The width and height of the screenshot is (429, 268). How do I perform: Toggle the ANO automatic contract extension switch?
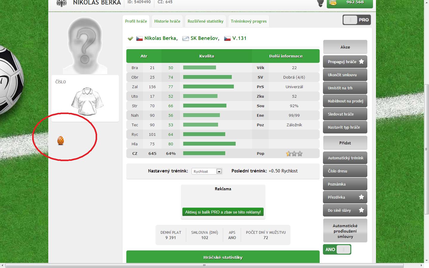(337, 250)
